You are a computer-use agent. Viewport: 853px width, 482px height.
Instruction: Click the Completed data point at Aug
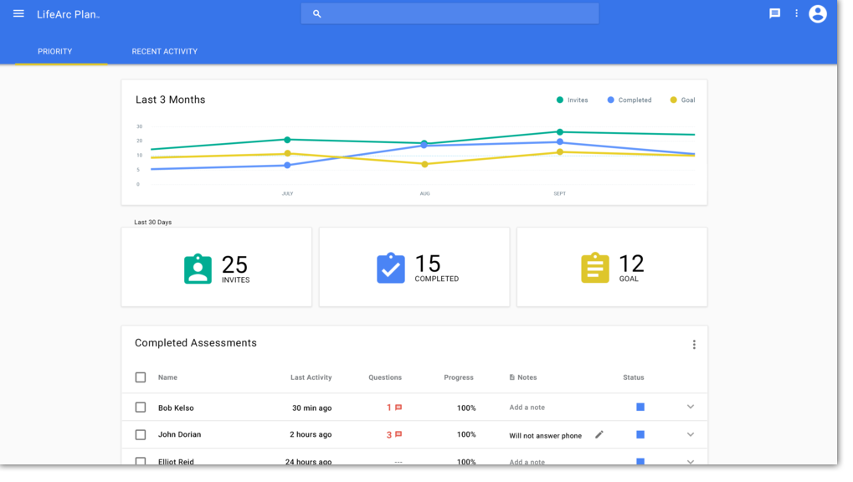pos(424,146)
